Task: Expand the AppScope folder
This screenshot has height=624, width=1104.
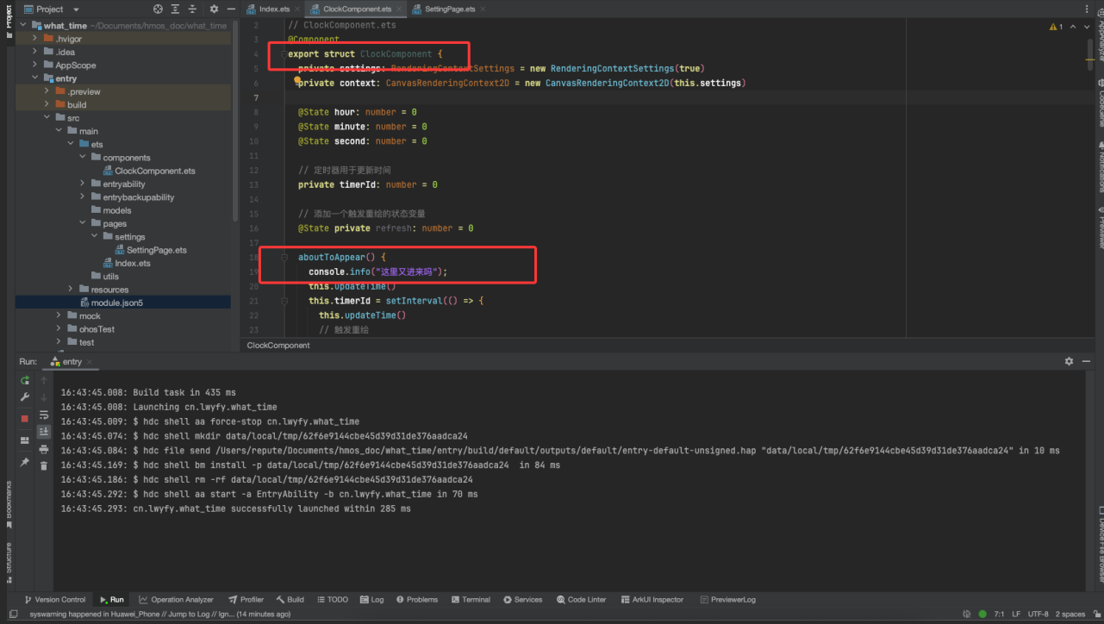Action: 35,66
